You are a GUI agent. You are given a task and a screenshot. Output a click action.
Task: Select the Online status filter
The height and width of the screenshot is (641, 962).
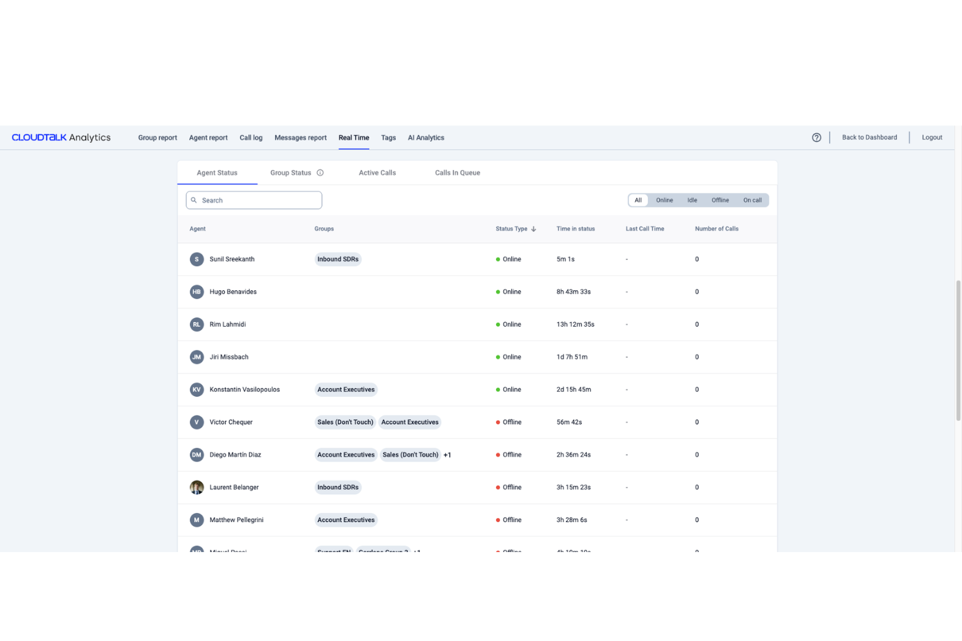click(664, 200)
